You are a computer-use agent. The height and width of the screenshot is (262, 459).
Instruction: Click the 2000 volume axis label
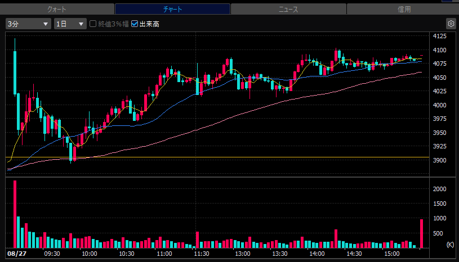(x=440, y=189)
